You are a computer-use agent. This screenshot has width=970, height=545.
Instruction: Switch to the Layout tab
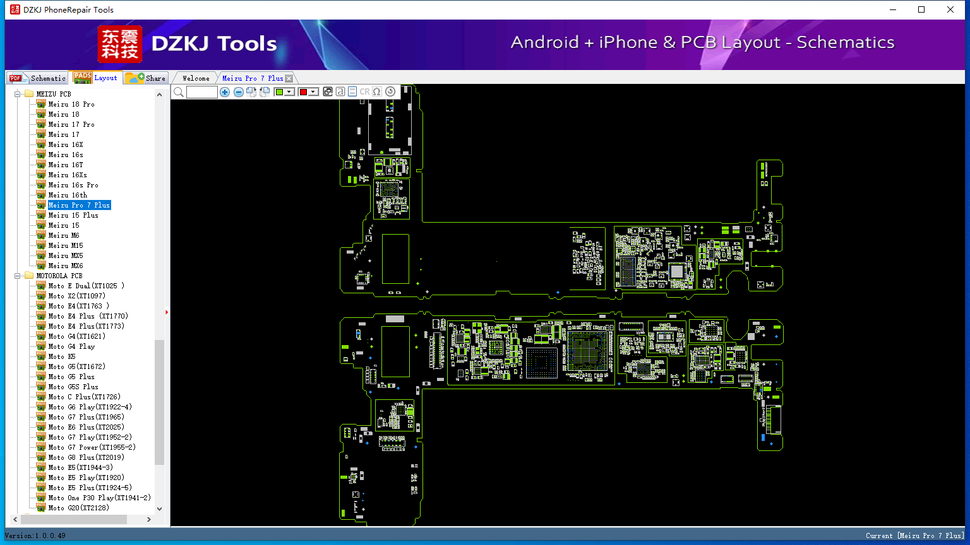pos(96,78)
